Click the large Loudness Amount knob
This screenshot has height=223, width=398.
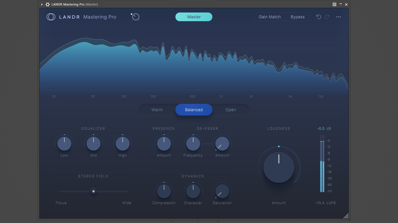click(x=279, y=168)
